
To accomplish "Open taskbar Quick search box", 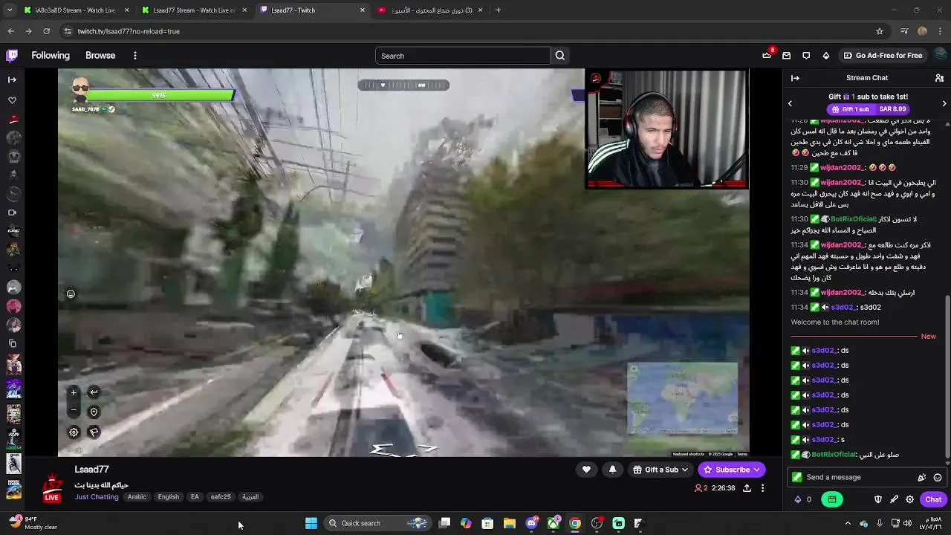I will (x=379, y=523).
